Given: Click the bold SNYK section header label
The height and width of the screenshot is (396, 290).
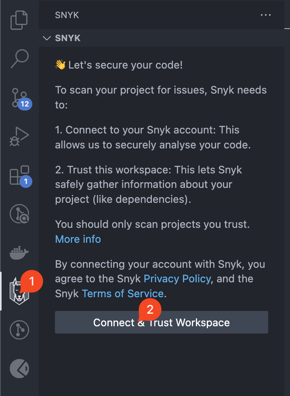Looking at the screenshot, I should pyautogui.click(x=68, y=38).
